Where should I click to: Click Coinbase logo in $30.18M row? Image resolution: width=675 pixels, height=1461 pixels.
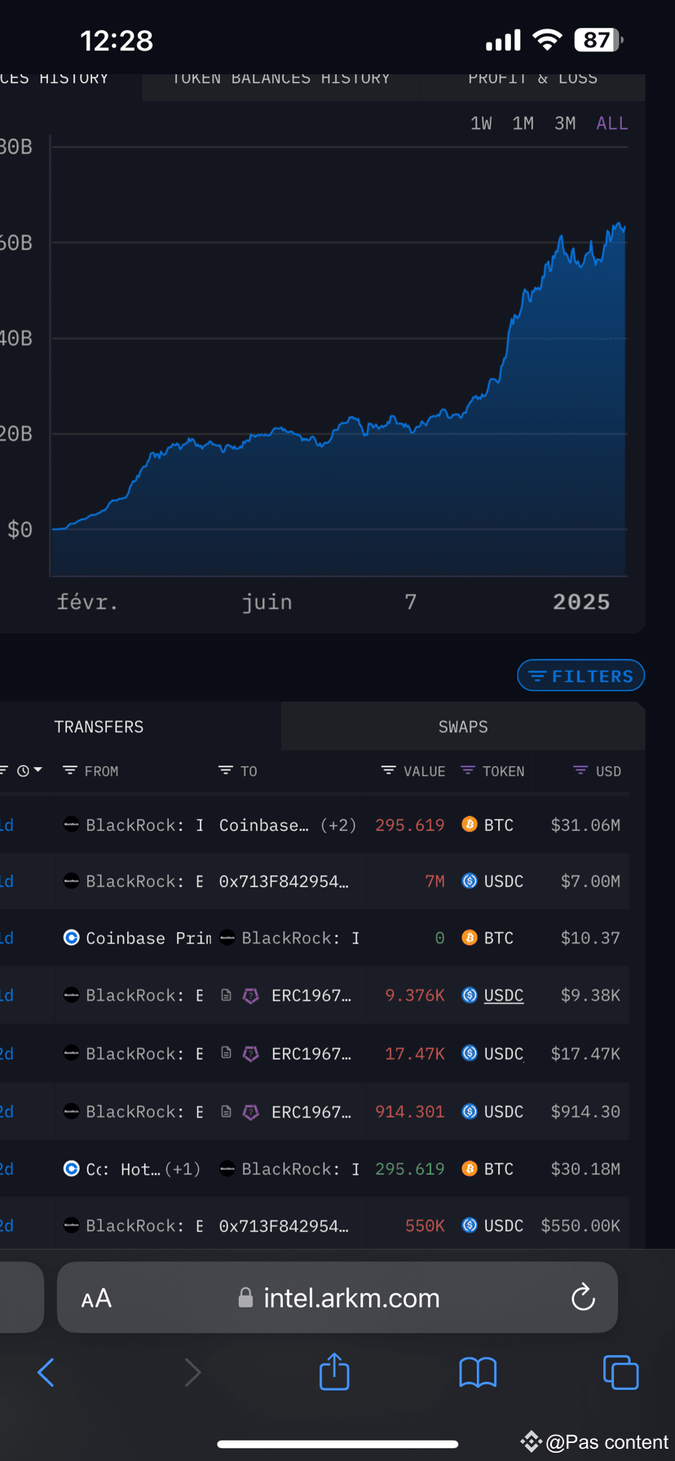click(x=72, y=1168)
